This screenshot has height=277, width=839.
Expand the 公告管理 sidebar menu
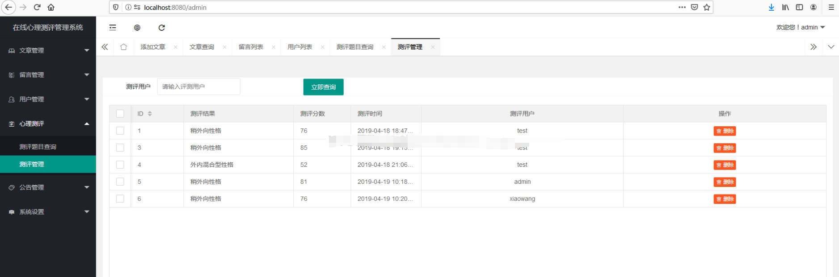click(48, 187)
